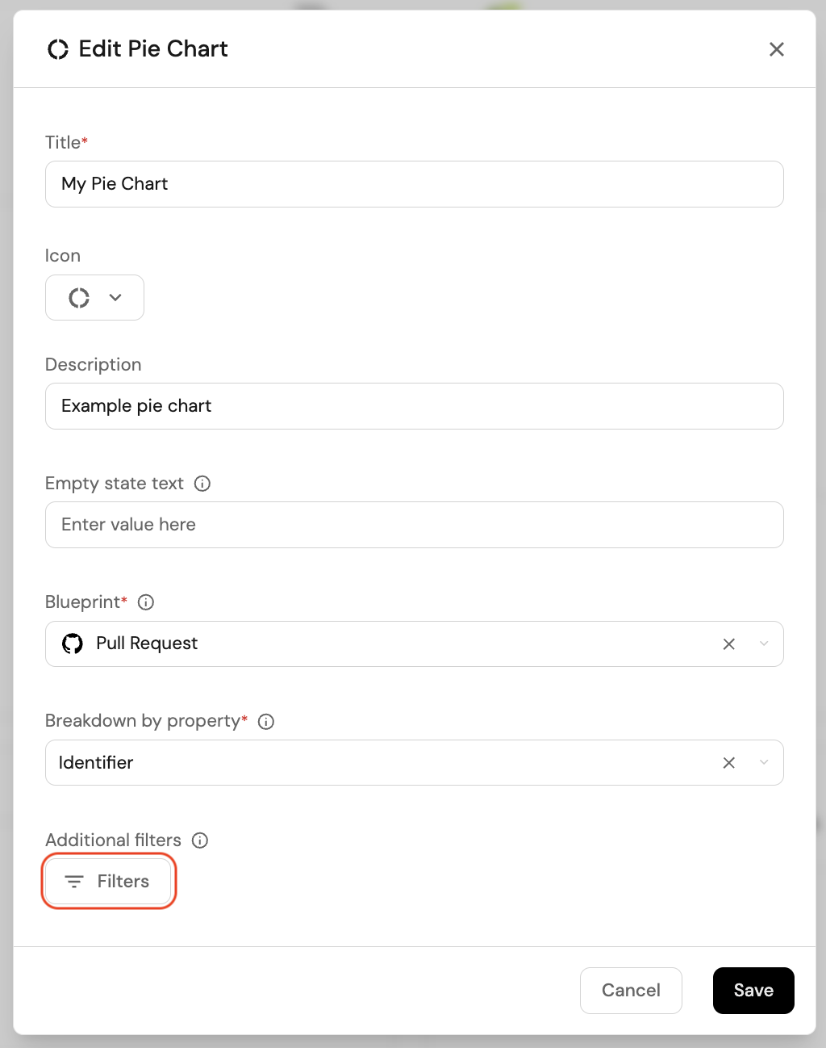Viewport: 826px width, 1048px height.
Task: Show the Additional filters info tooltip
Action: point(200,840)
